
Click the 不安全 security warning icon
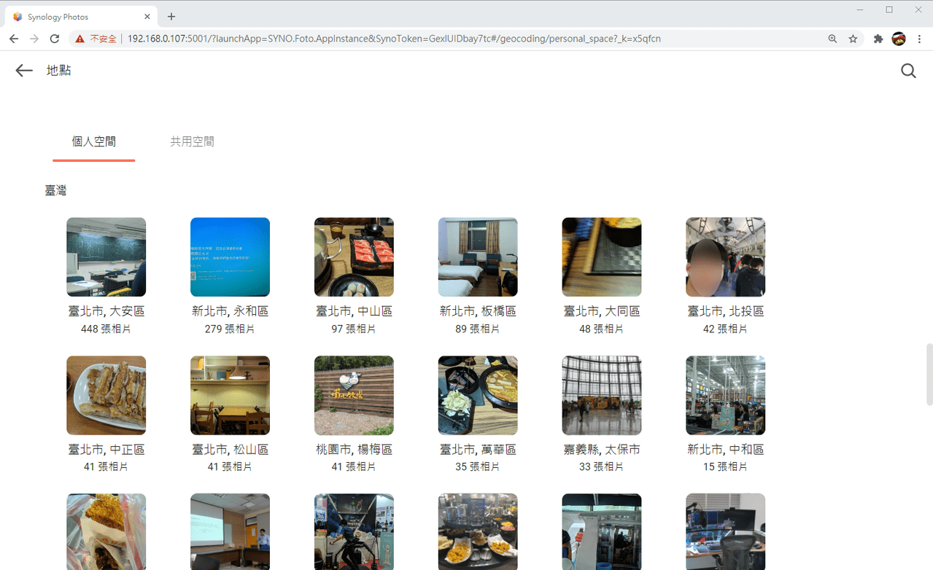pyautogui.click(x=80, y=39)
